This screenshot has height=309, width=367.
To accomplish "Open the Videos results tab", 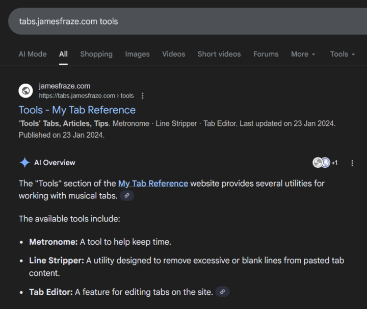I will [174, 54].
